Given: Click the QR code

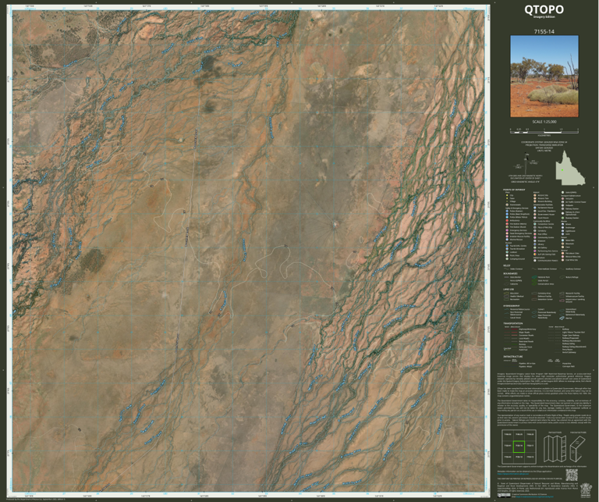Looking at the screenshot, I should point(572,475).
